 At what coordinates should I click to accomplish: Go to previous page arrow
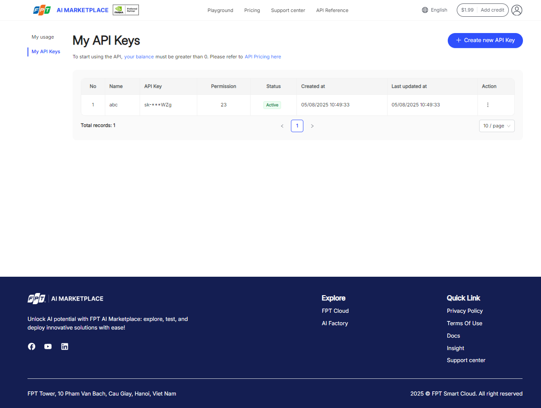coord(282,126)
